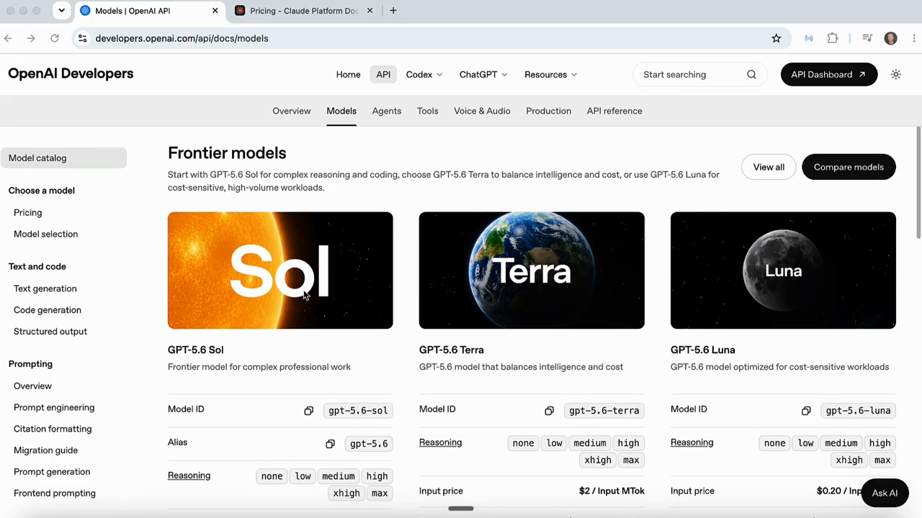Click the View all button
This screenshot has width=922, height=518.
(769, 167)
